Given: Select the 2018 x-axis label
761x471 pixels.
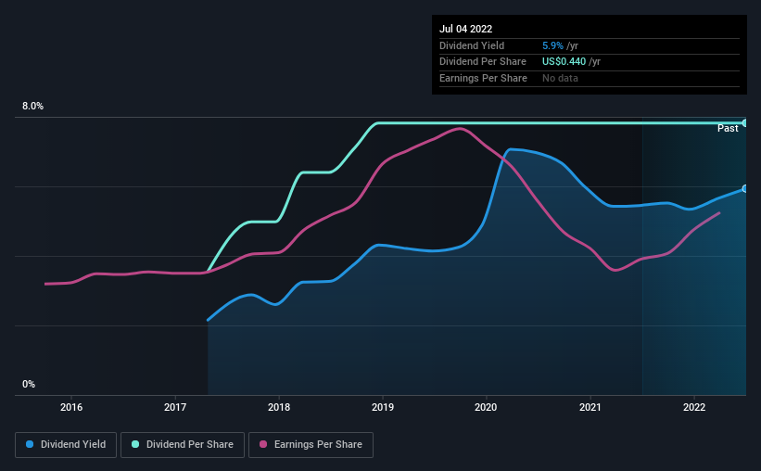Looking at the screenshot, I should point(279,407).
